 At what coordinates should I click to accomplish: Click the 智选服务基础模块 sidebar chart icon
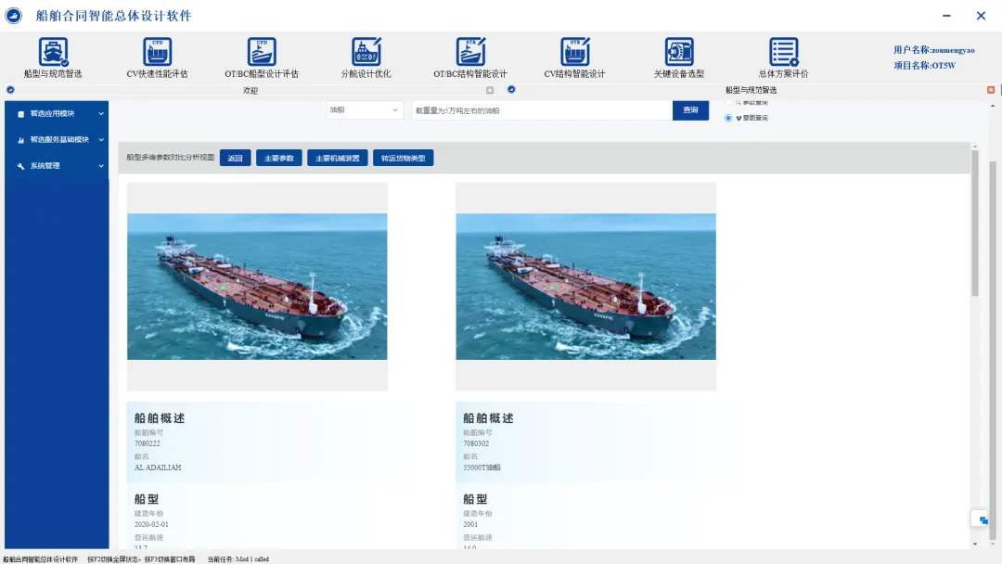[20, 140]
